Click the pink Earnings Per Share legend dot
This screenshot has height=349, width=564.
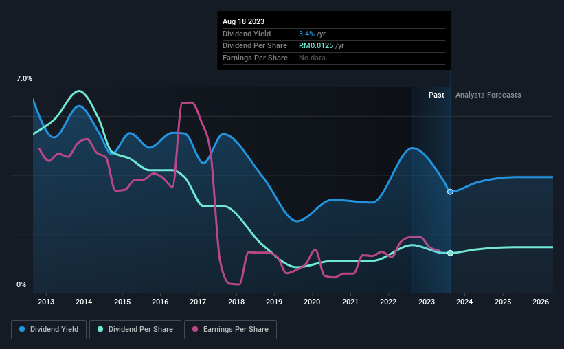tap(195, 329)
